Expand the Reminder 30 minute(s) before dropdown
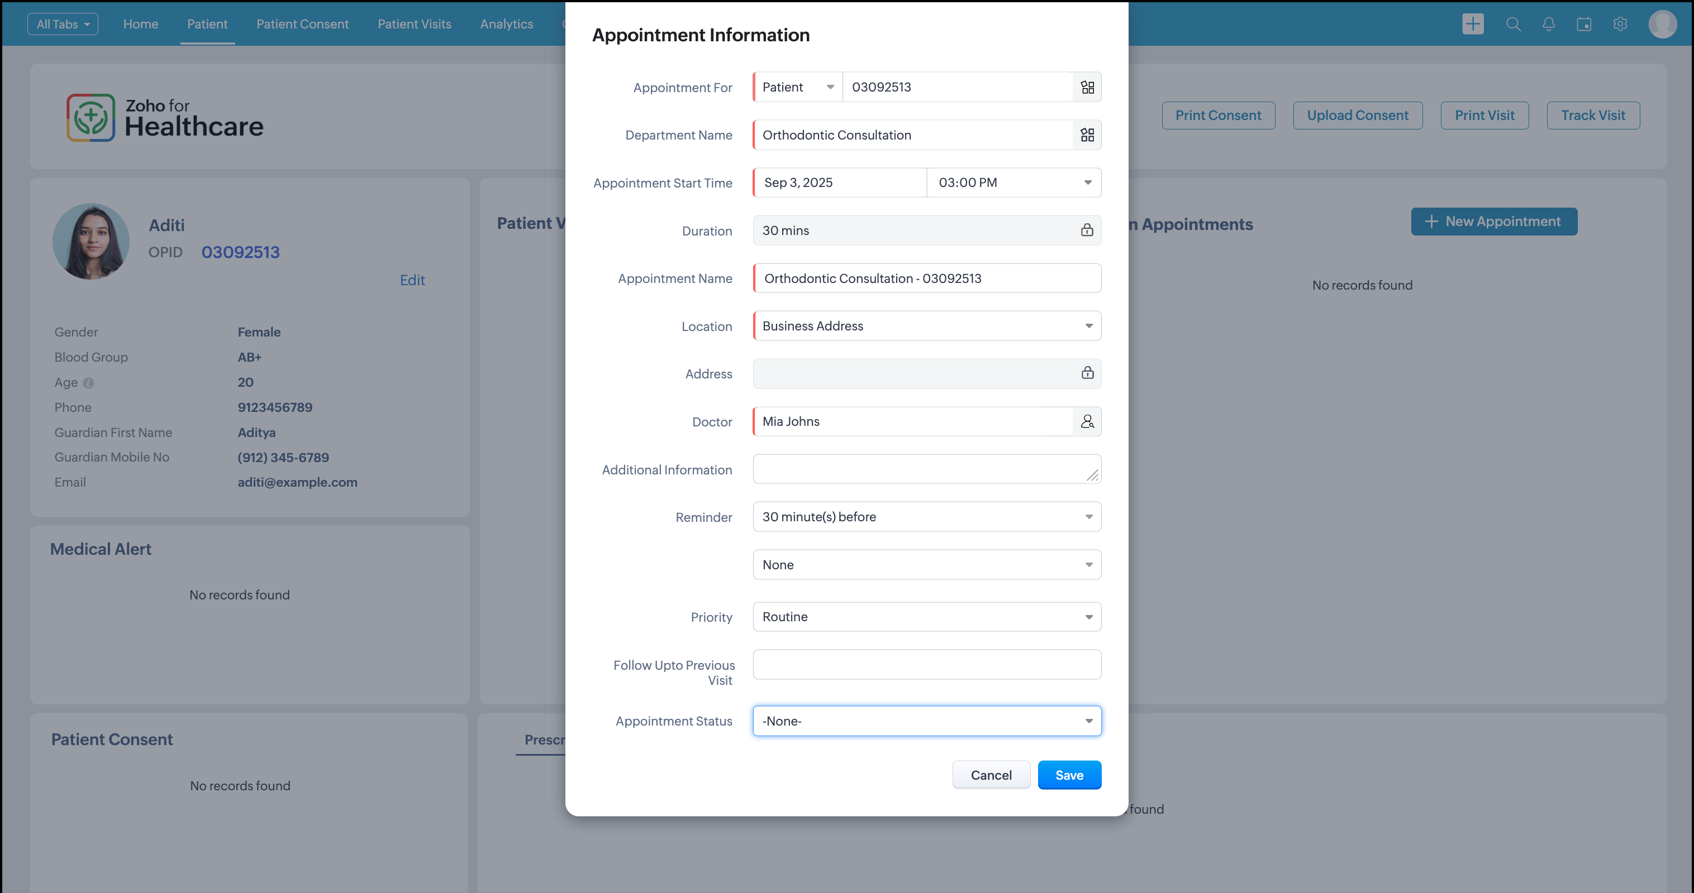Screen dimensions: 1694x893 926,516
